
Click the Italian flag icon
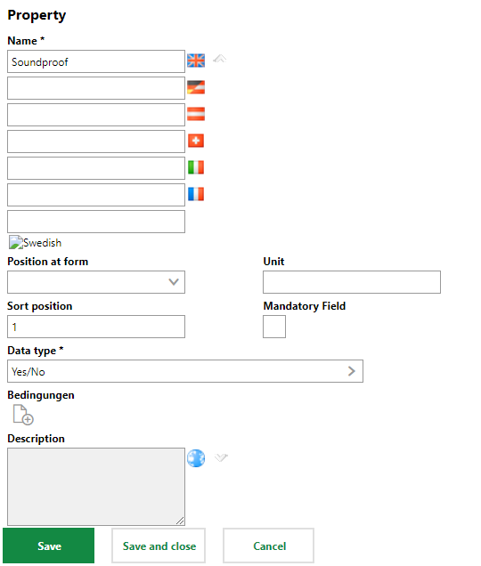coord(196,167)
